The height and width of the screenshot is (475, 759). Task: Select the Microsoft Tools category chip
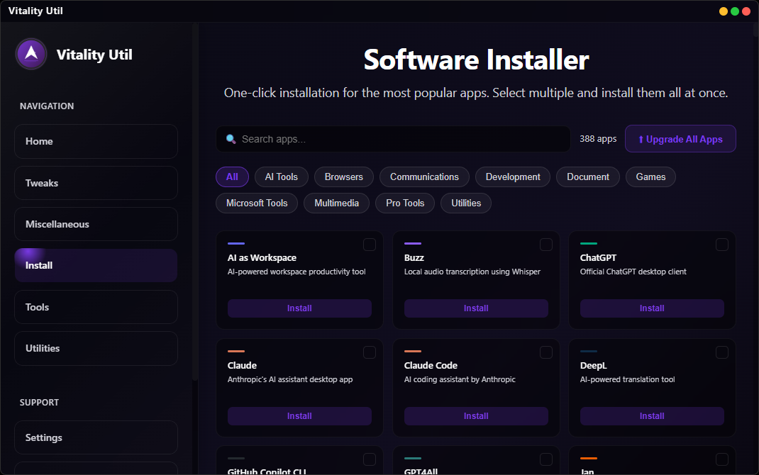256,203
